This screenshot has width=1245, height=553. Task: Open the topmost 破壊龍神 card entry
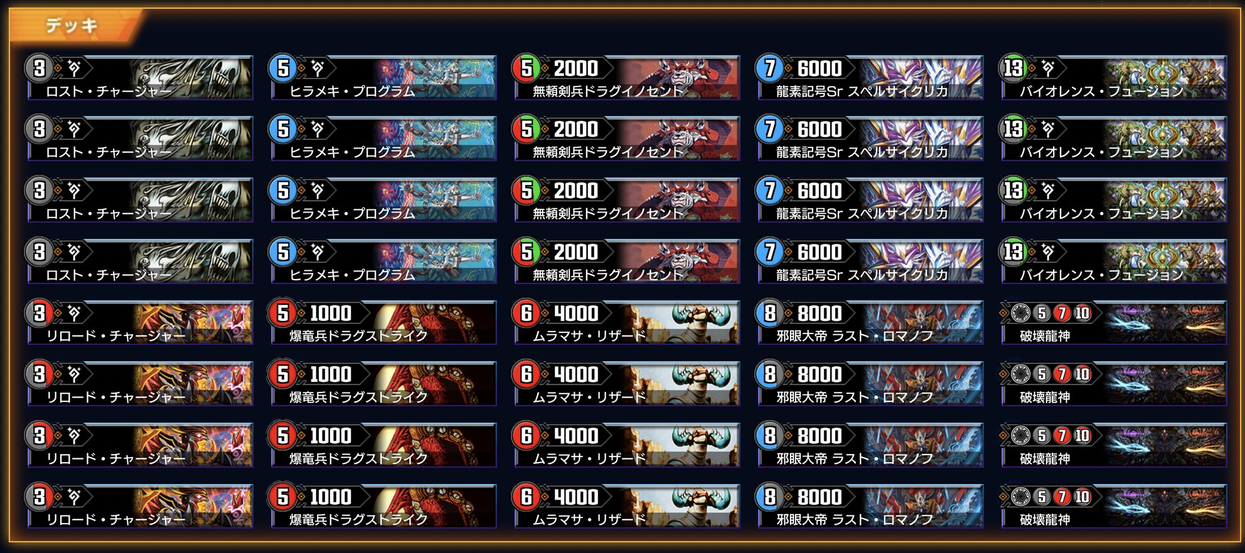click(x=1114, y=323)
